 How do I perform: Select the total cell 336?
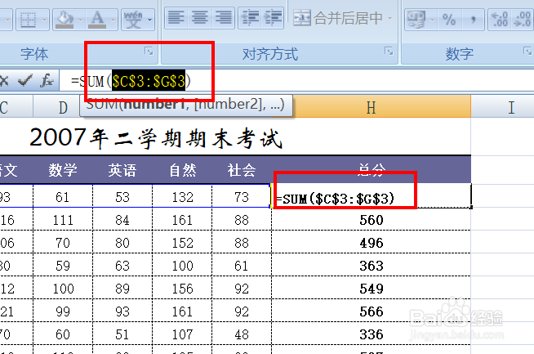coord(372,334)
